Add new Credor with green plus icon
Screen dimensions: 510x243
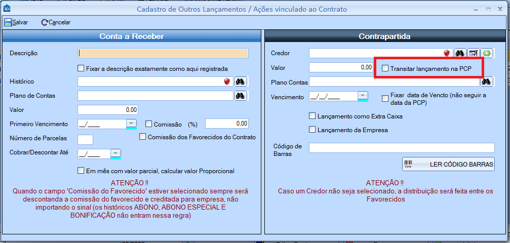[486, 53]
